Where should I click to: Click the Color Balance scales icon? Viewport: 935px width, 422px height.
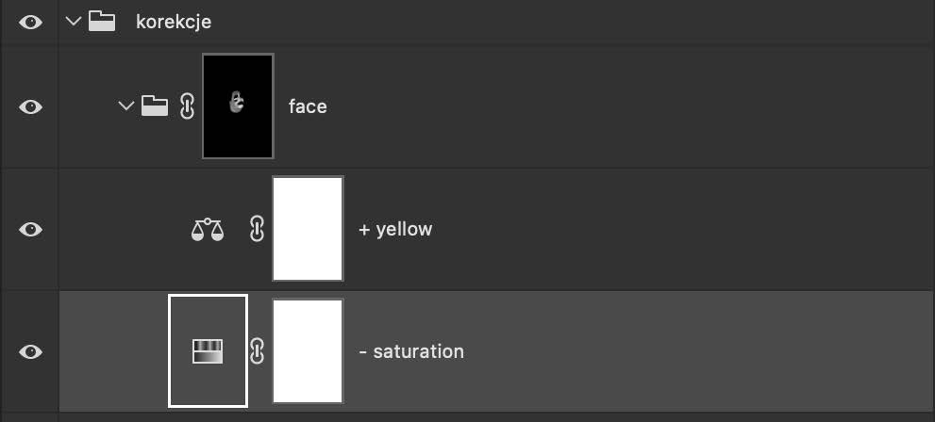coord(208,229)
